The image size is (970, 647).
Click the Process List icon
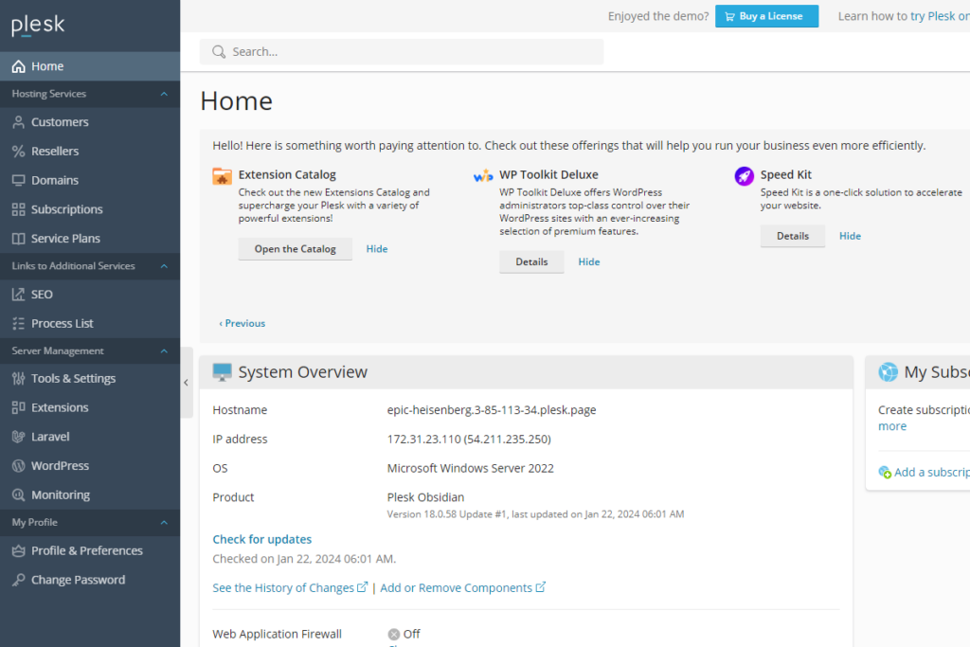click(x=19, y=324)
